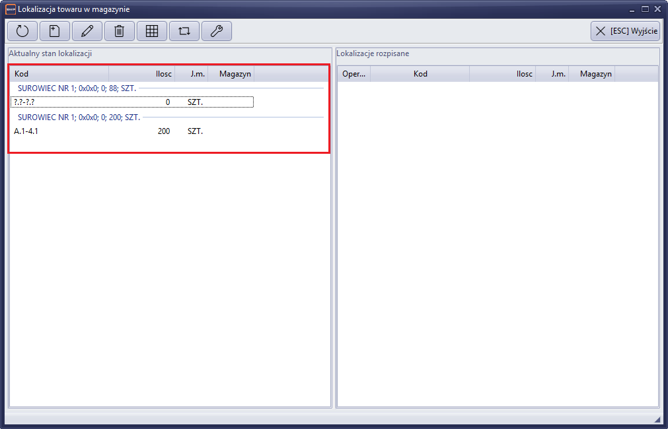Click the trash can delete icon

click(120, 31)
